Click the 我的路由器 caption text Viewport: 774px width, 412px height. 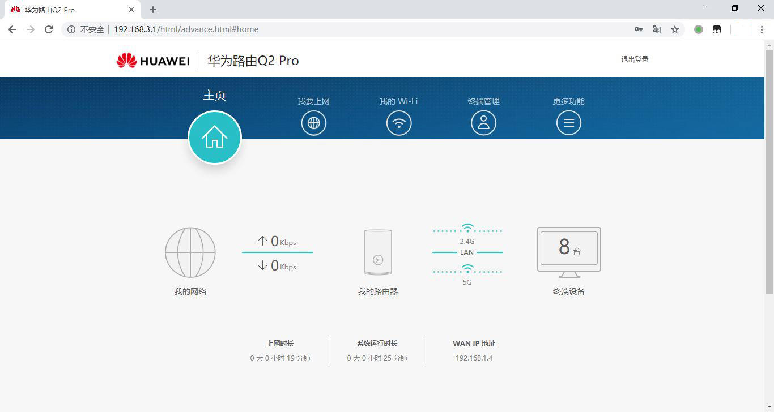click(378, 291)
